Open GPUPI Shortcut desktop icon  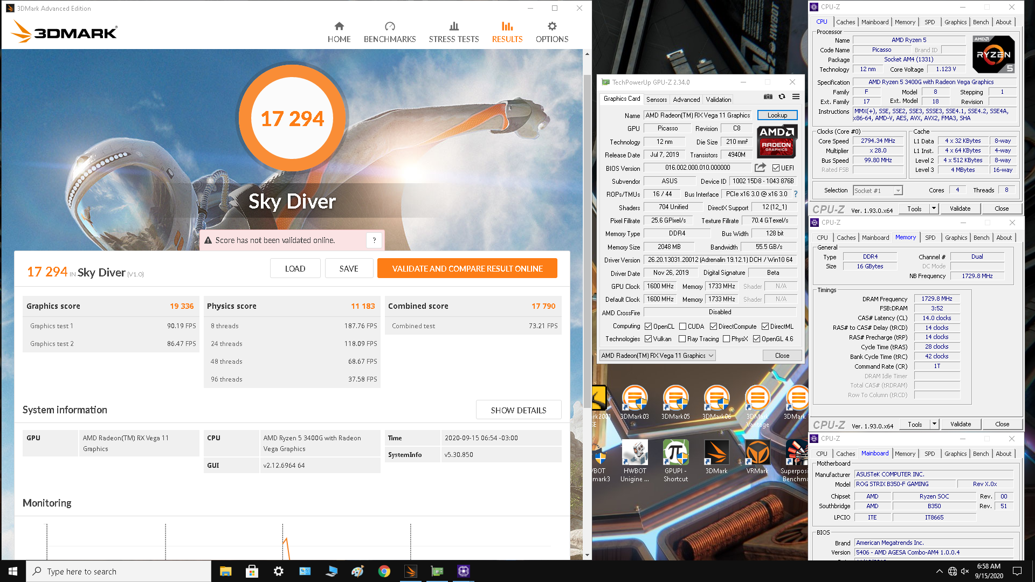[675, 461]
